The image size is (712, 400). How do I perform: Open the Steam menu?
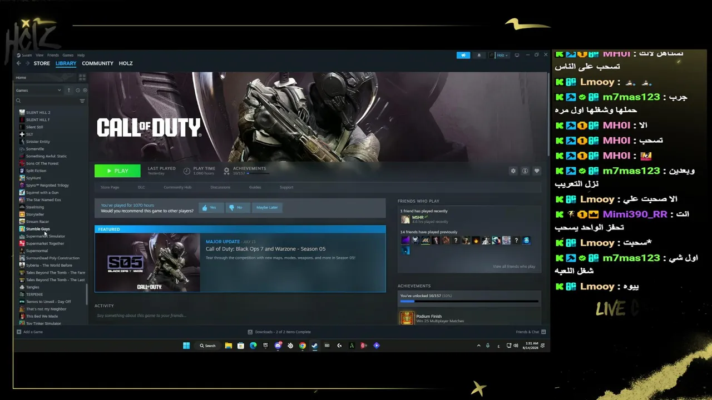[27, 55]
